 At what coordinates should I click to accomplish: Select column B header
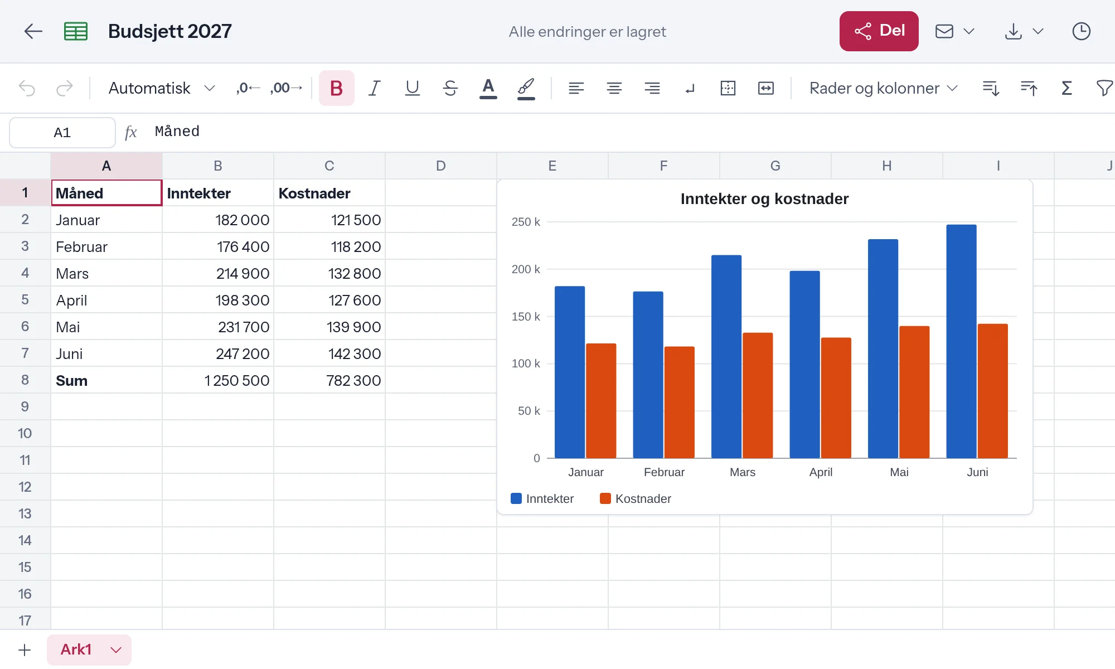218,166
